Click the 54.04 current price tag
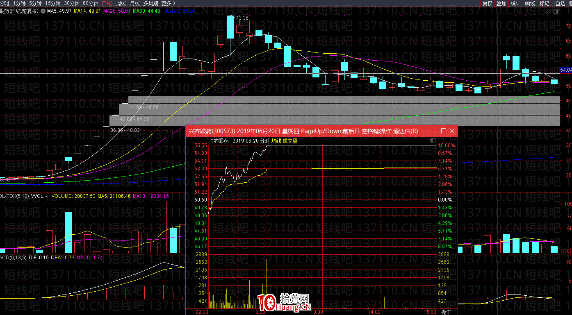 pyautogui.click(x=566, y=70)
